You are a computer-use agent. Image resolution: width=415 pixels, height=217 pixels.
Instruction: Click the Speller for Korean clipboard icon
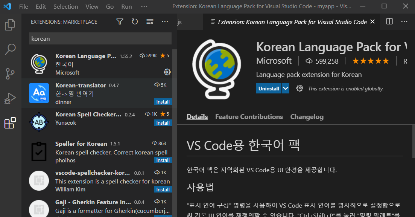(39, 151)
